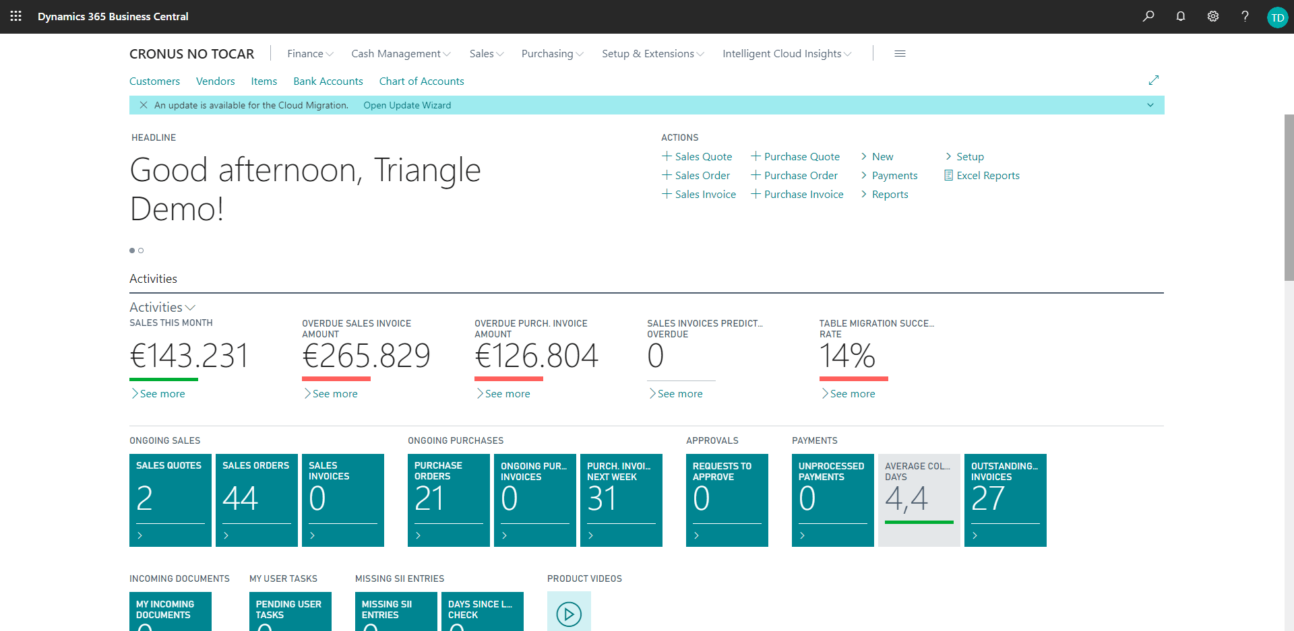Open the app launcher waffle icon
Screen dimensions: 1294x631
(x=16, y=16)
